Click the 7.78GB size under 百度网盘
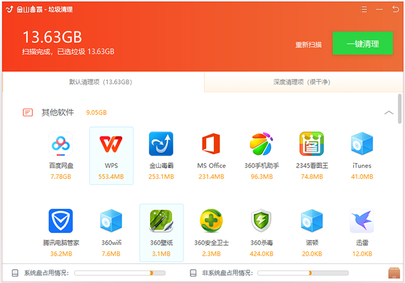The image size is (405, 283). coord(61,177)
